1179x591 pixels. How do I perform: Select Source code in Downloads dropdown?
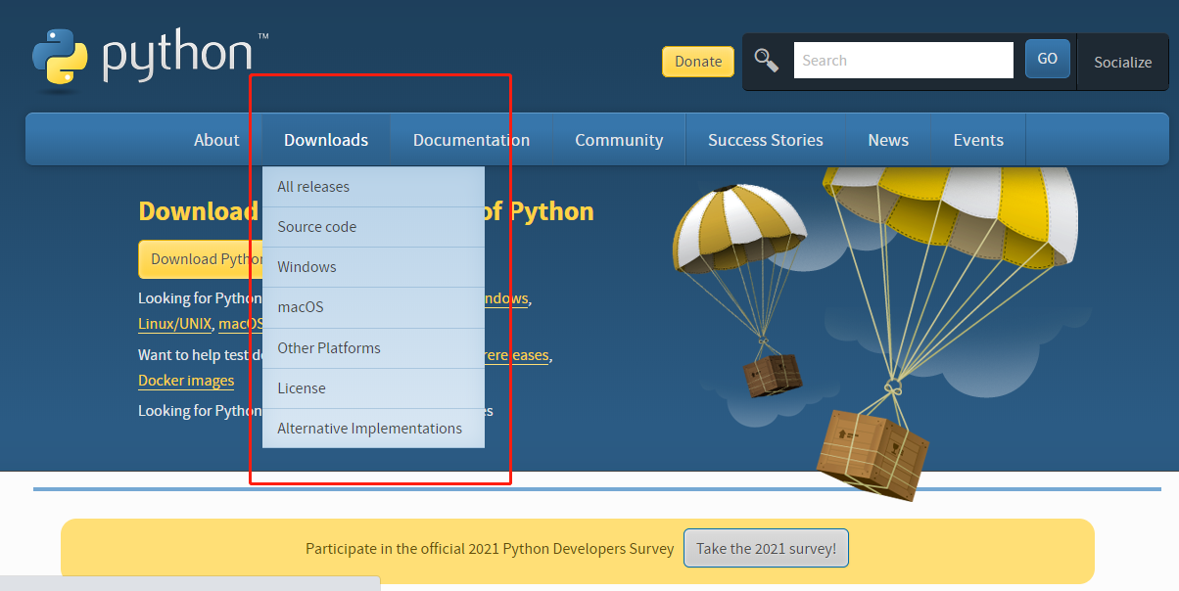tap(373, 227)
